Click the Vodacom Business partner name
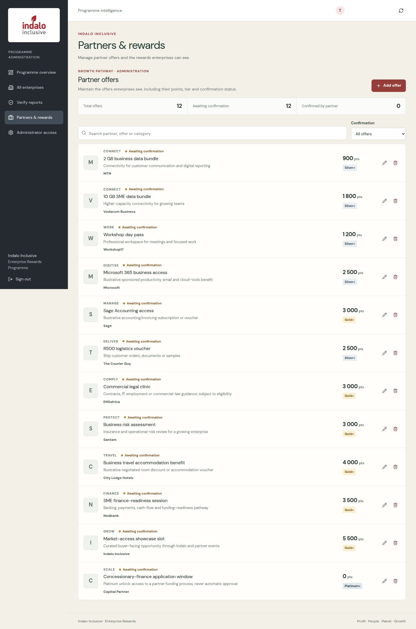This screenshot has height=629, width=416. (119, 212)
